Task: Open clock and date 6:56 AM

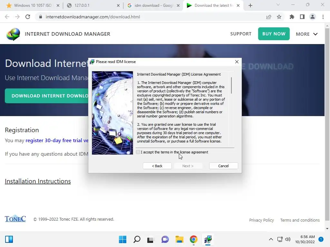Action: pyautogui.click(x=305, y=239)
